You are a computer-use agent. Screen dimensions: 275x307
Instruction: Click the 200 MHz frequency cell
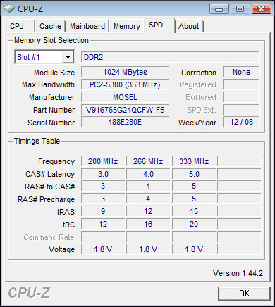pos(103,161)
